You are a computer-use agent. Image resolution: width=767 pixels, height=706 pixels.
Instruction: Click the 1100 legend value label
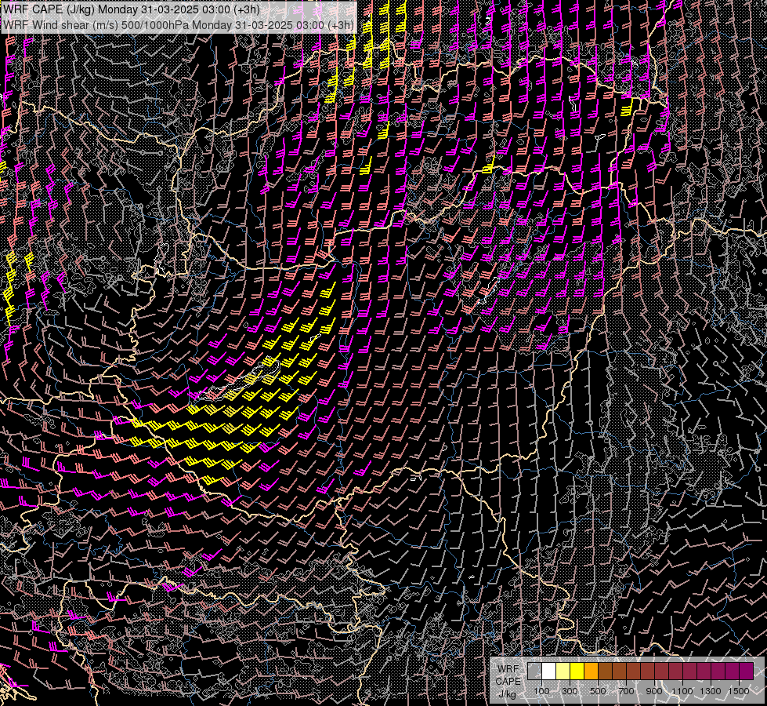[x=682, y=691]
